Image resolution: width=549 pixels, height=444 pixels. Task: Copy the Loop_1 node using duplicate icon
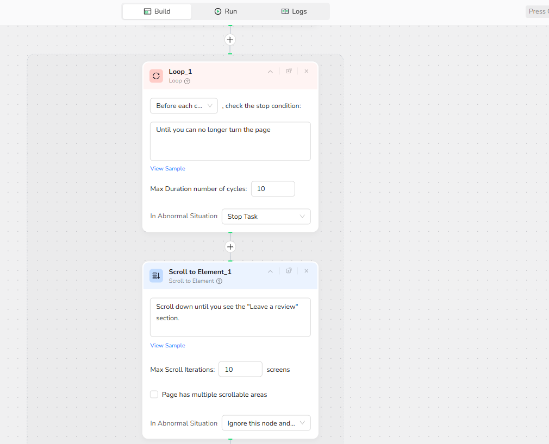289,71
